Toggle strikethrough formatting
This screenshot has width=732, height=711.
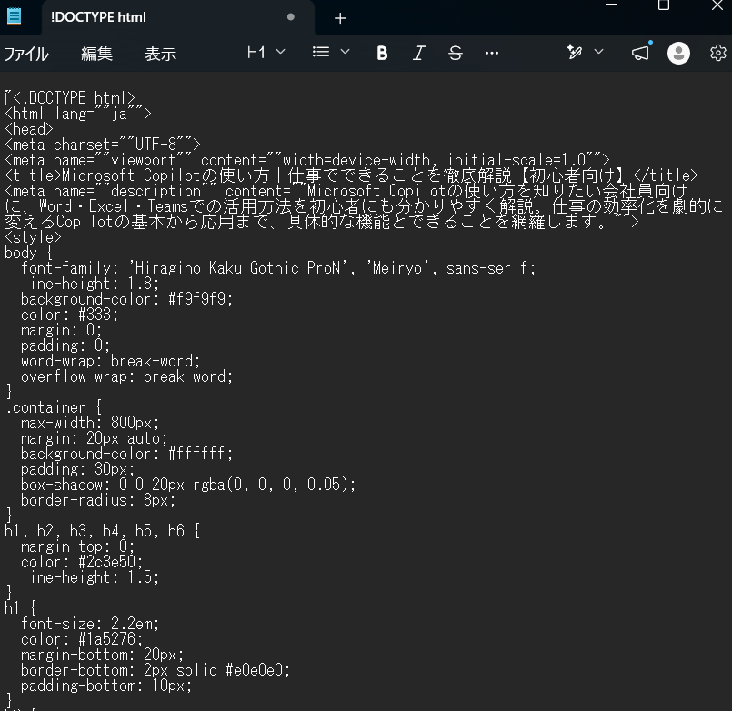(456, 54)
